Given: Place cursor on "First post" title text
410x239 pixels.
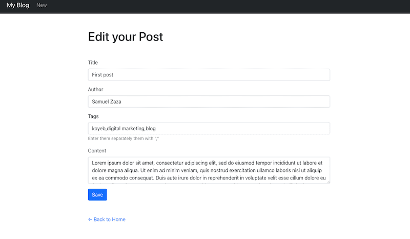Looking at the screenshot, I should tap(102, 75).
